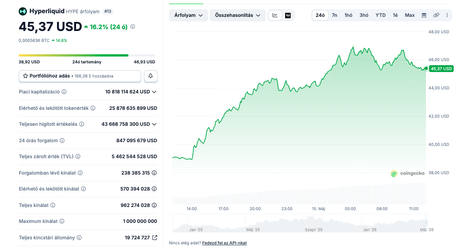Click the 38,92 USD range low
This screenshot has width=471, height=248.
coord(29,62)
